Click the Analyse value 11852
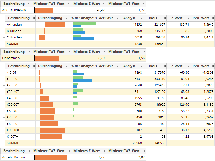The image size is (215, 161). 137,25
